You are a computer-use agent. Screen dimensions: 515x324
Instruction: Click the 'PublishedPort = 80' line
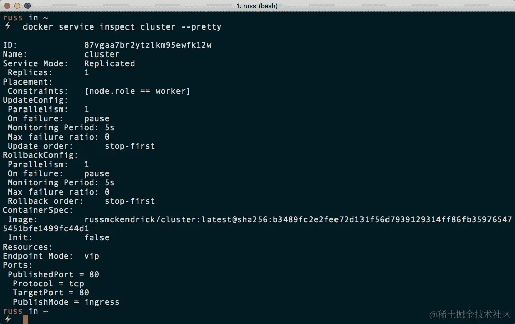point(54,275)
